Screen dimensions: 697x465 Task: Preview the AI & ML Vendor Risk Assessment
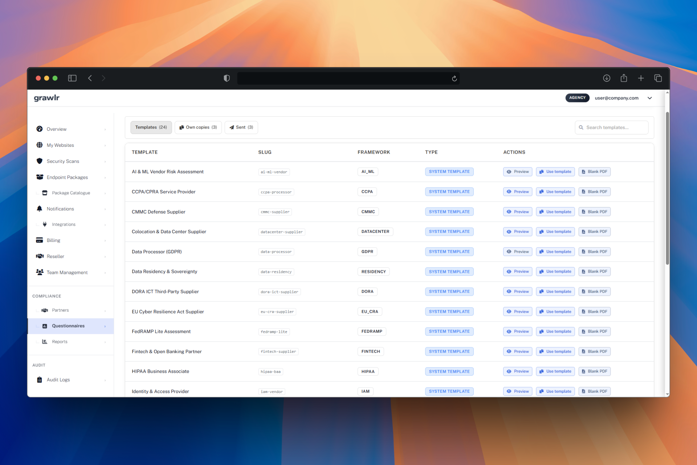pos(518,172)
